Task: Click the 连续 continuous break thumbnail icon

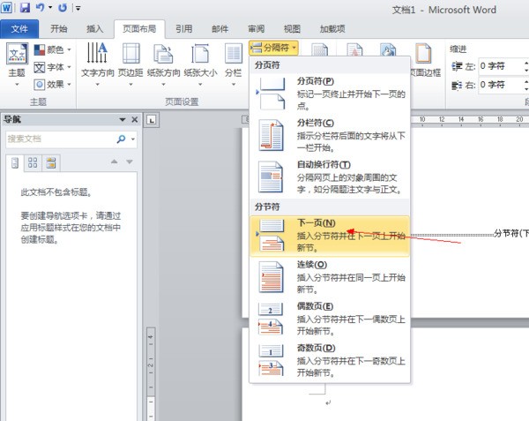Action: pyautogui.click(x=271, y=277)
